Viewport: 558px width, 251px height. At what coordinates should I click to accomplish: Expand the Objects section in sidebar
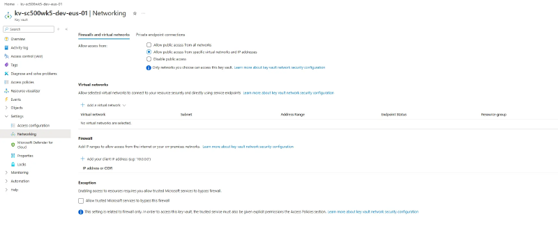(6, 108)
